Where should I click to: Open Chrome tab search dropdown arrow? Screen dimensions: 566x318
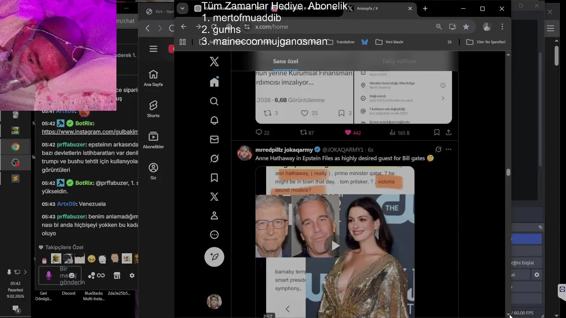[x=182, y=8]
